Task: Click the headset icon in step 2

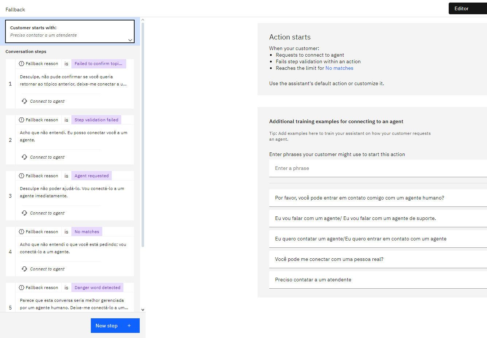Action: pos(24,157)
